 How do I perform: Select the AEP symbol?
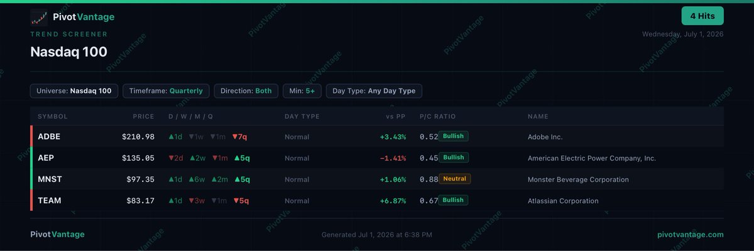(x=46, y=158)
